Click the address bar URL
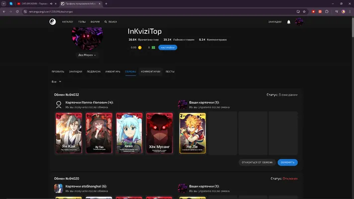Viewport: 354px width, 199px height. pyautogui.click(x=51, y=11)
